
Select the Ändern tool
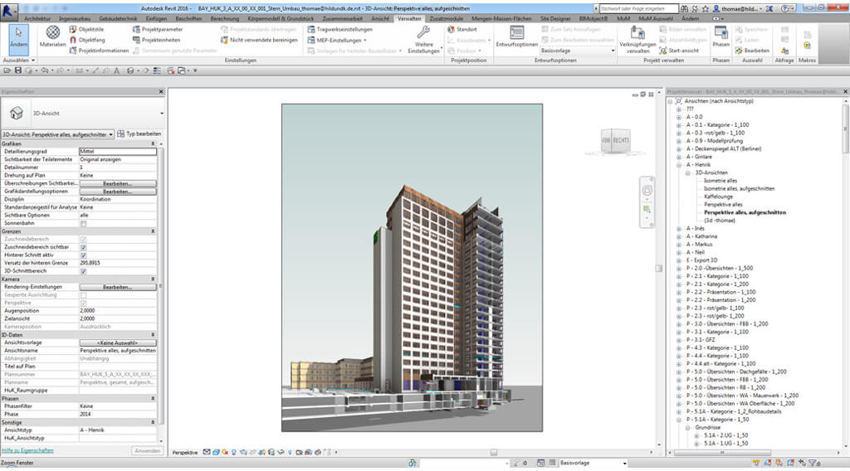18,36
